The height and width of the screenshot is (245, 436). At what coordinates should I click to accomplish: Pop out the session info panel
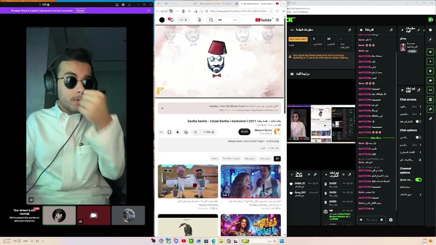pos(349,30)
